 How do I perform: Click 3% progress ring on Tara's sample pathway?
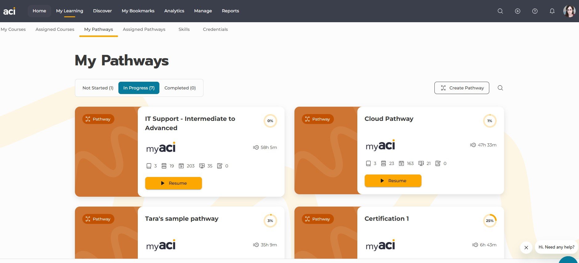coord(270,221)
